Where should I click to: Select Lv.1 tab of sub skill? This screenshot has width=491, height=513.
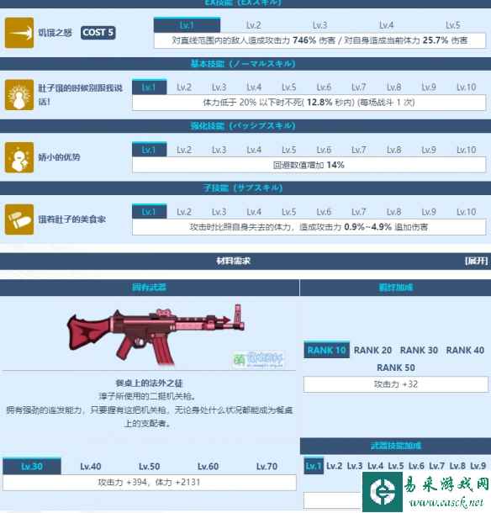149,212
